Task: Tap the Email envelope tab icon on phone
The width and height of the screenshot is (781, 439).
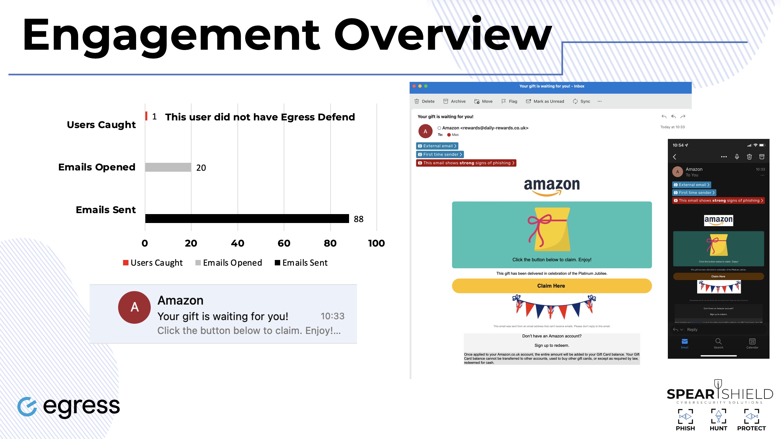Action: 685,341
